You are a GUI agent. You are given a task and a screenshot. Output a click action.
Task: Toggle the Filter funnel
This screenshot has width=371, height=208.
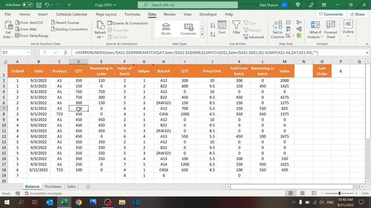(236, 27)
